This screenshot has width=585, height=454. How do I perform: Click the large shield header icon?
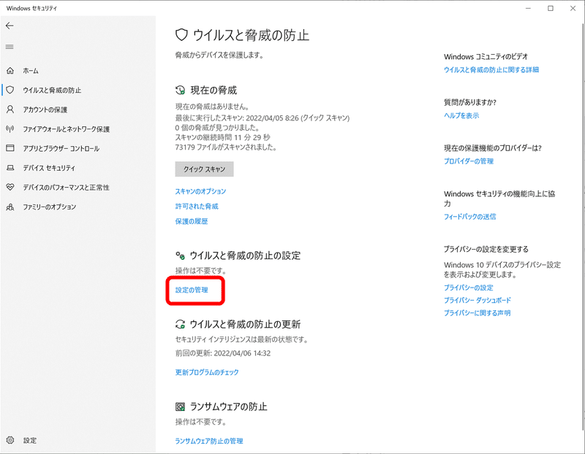pyautogui.click(x=181, y=35)
